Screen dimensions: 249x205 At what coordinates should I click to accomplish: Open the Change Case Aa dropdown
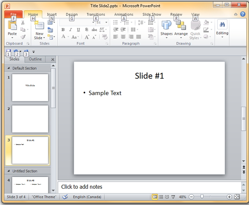point(75,37)
